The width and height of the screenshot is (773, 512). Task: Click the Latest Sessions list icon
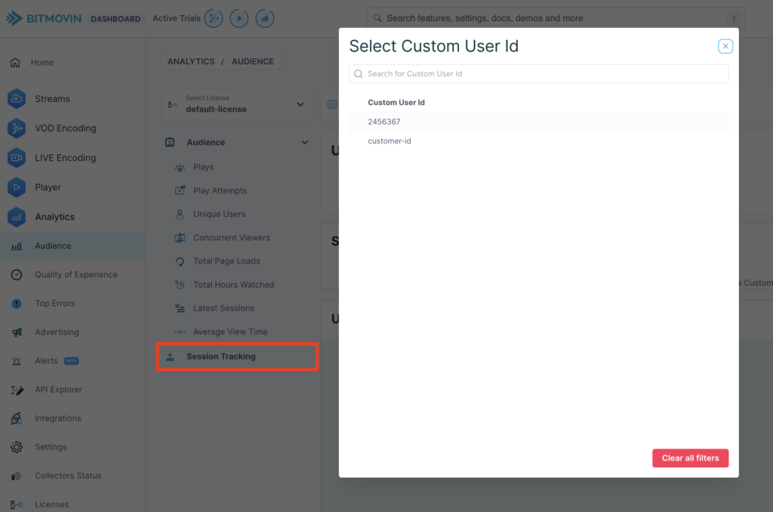(x=180, y=308)
